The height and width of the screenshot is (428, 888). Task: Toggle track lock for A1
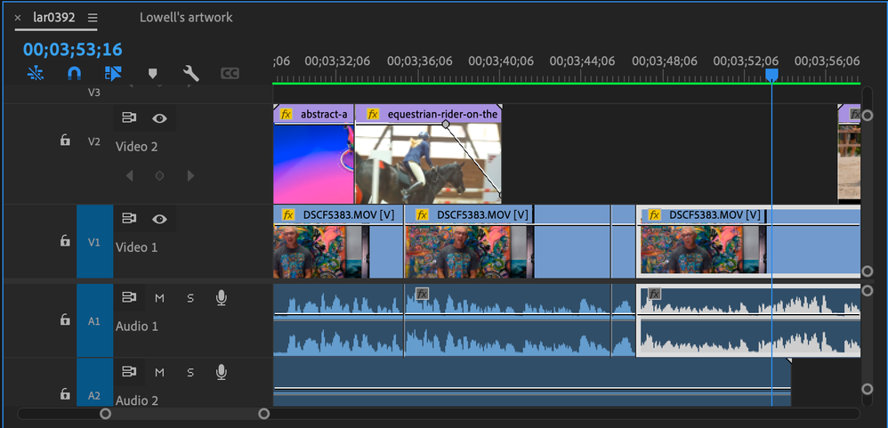point(65,319)
